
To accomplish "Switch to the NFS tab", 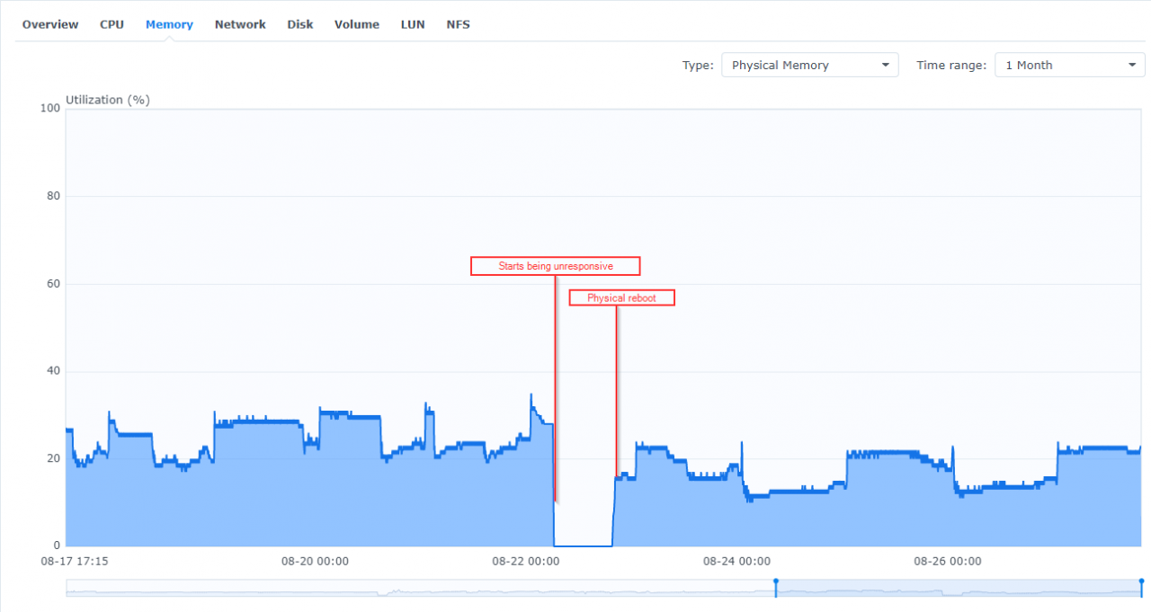I will coord(458,24).
